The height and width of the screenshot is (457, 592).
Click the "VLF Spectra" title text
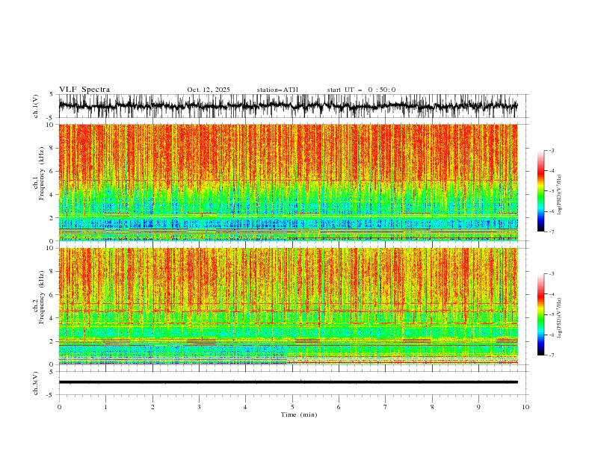(84, 90)
